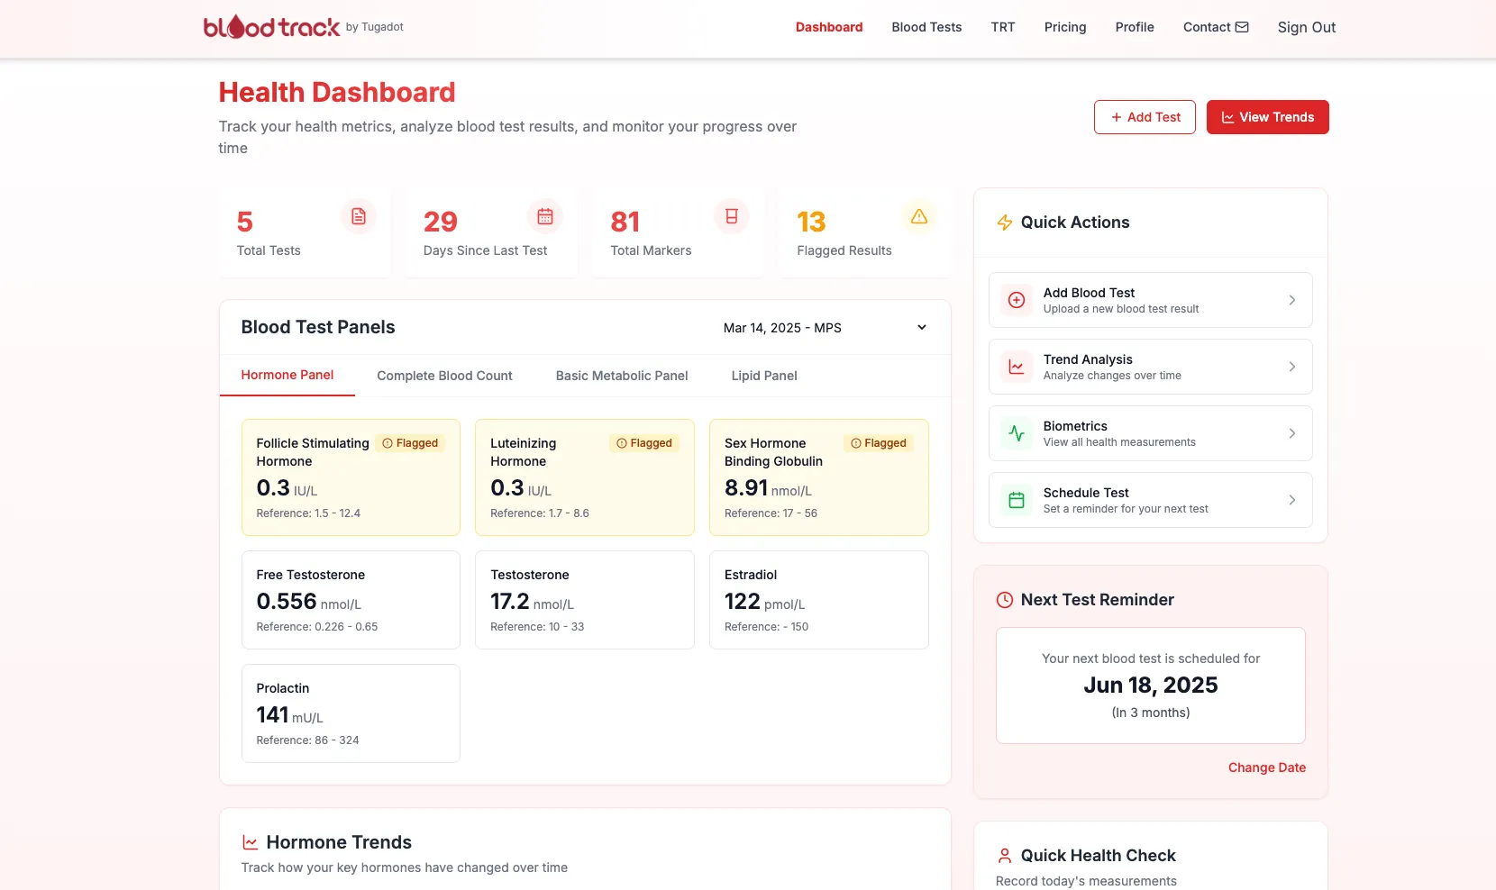Screen dimensions: 1496x890
Task: Click the plus-circle icon for Add Blood Test
Action: point(1017,300)
